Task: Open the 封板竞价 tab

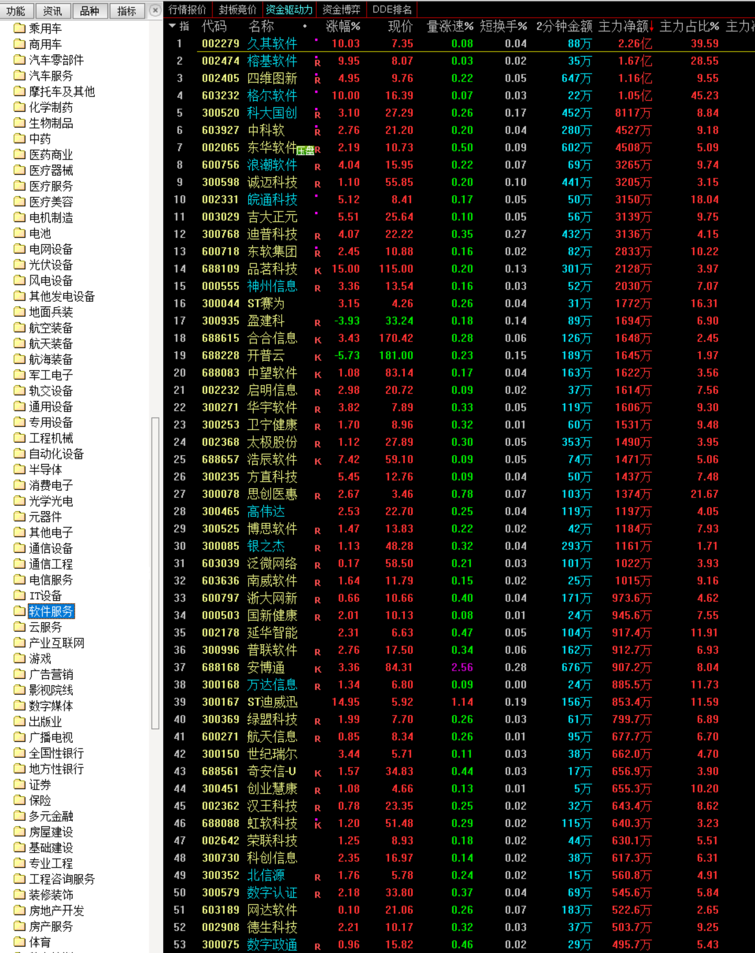Action: tap(237, 9)
